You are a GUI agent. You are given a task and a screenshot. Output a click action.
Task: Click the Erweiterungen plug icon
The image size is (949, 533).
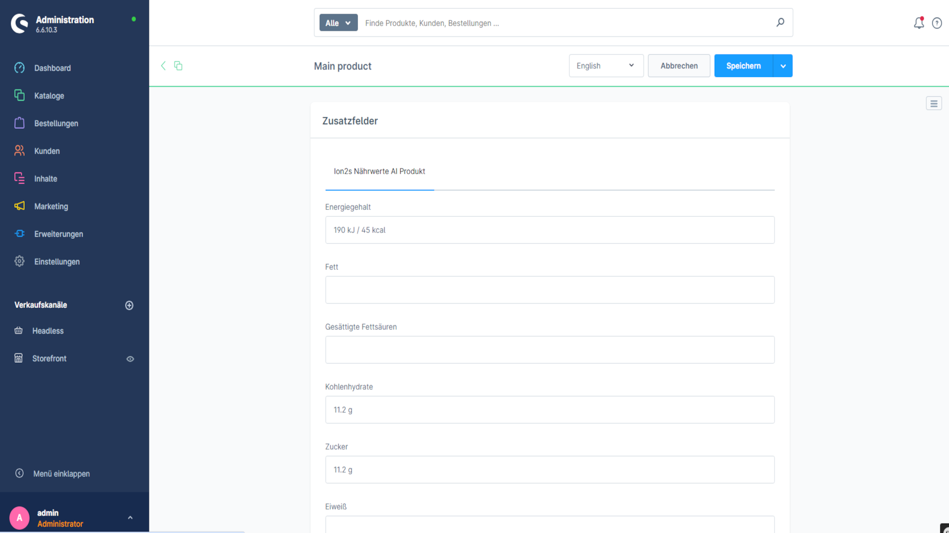click(x=19, y=233)
